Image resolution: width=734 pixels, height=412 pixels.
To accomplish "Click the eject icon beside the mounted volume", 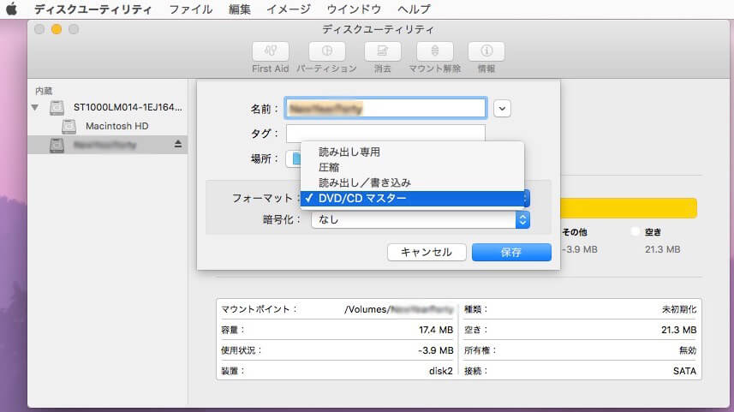I will click(178, 145).
